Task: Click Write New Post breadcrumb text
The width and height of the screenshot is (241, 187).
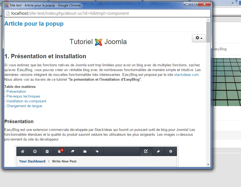Action: (x=64, y=161)
